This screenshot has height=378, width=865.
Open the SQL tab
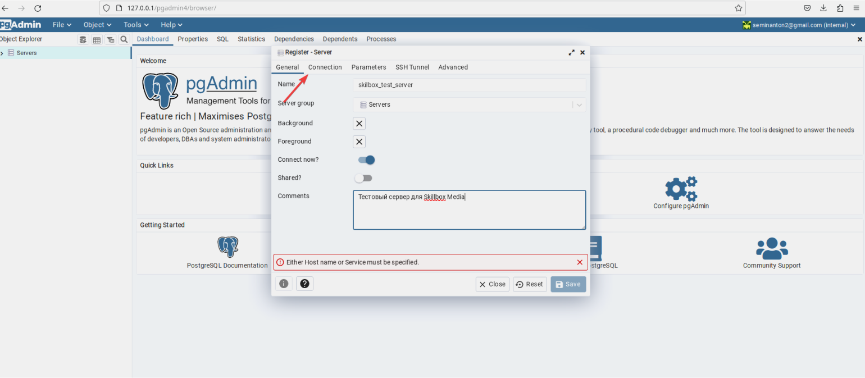click(222, 39)
